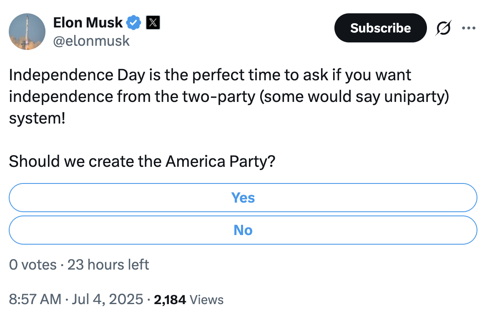Click the 8:57 AM post timestamp
Viewport: 487px width, 317px height.
pyautogui.click(x=35, y=300)
